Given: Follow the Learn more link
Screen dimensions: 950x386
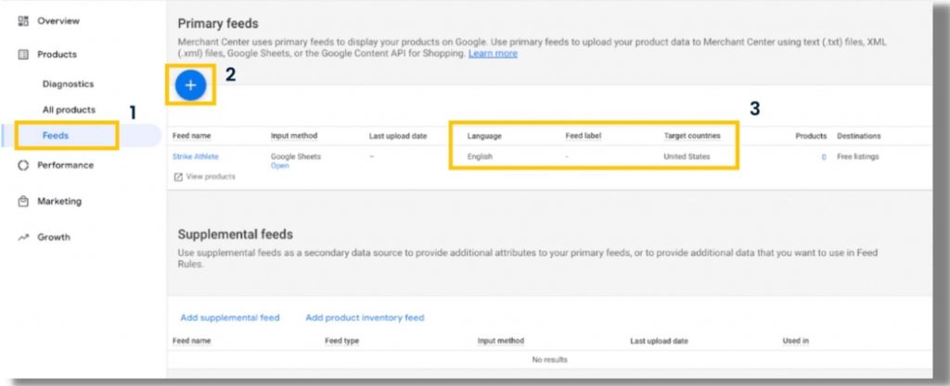Looking at the screenshot, I should 493,54.
